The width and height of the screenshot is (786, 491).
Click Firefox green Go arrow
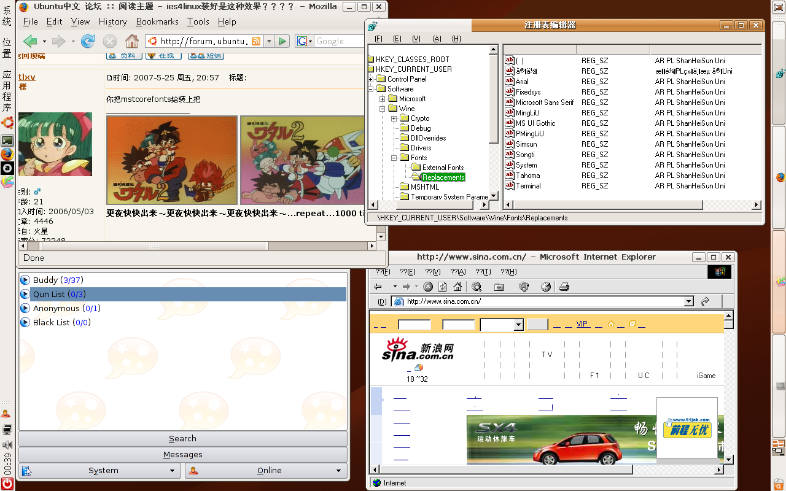[282, 41]
